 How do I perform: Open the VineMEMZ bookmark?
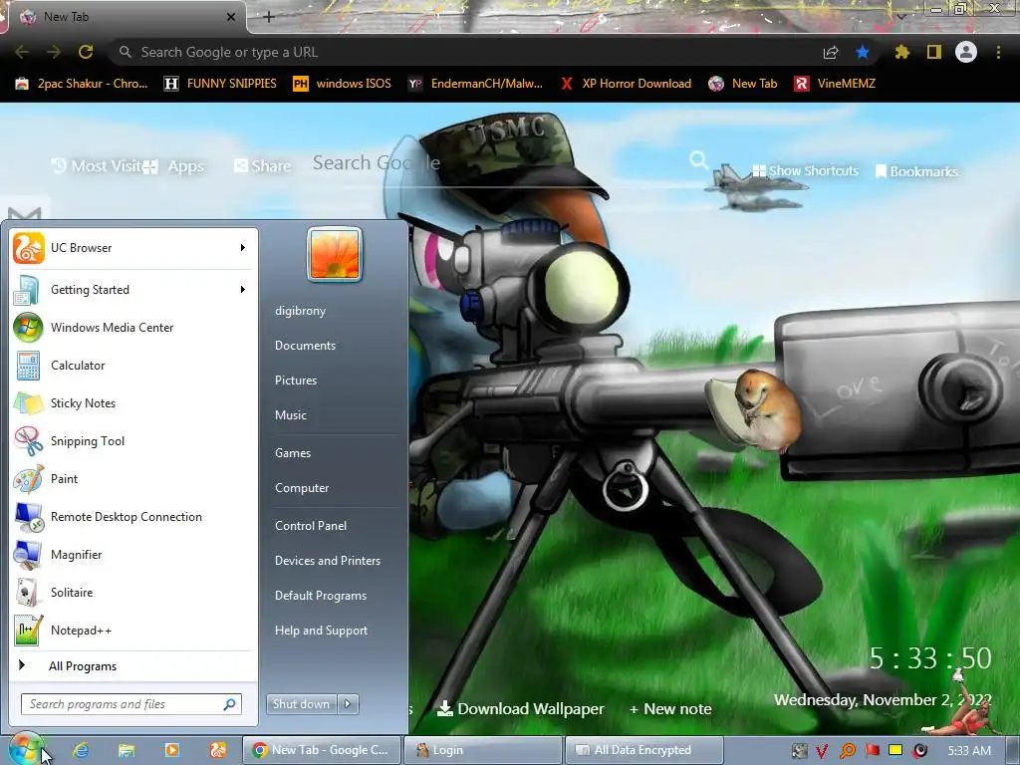coord(835,84)
